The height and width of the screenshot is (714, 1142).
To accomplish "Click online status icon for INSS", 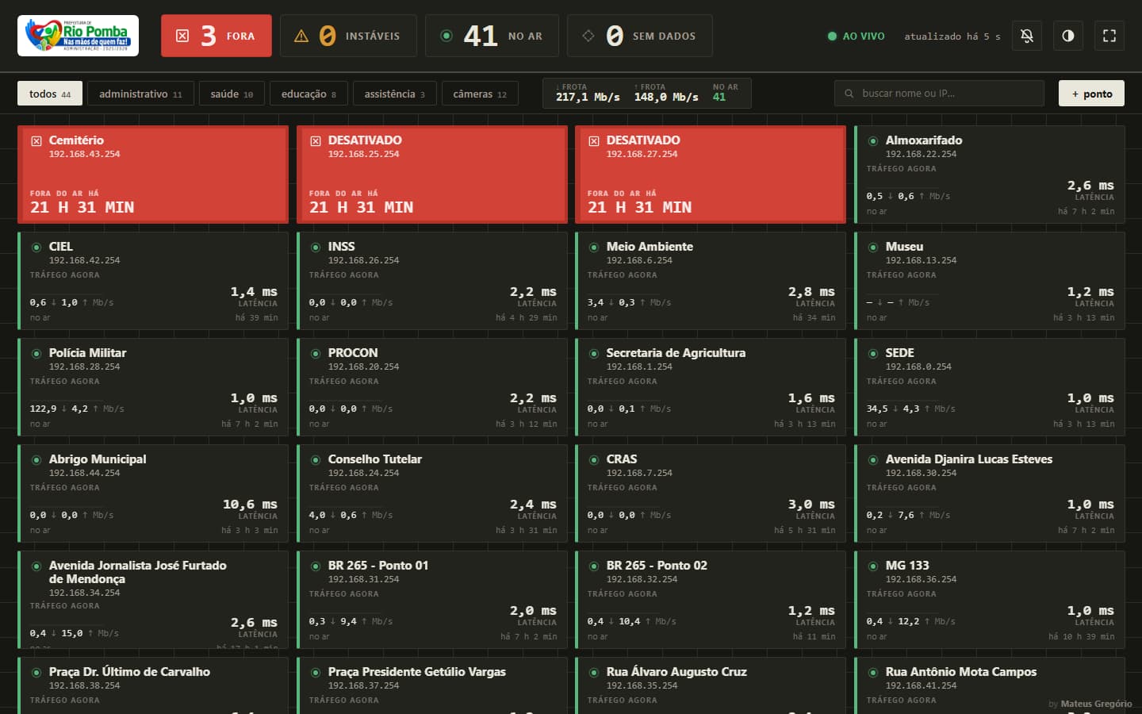I will pyautogui.click(x=316, y=247).
